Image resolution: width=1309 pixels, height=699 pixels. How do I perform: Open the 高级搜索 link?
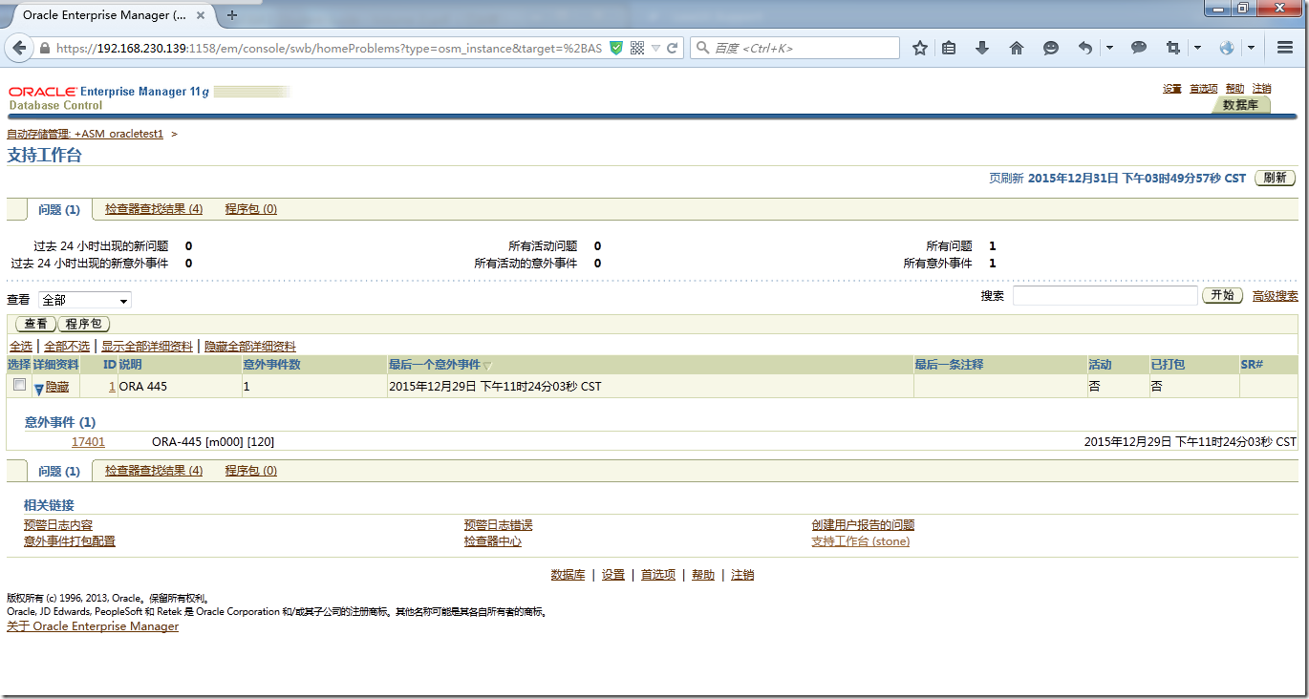(1276, 296)
